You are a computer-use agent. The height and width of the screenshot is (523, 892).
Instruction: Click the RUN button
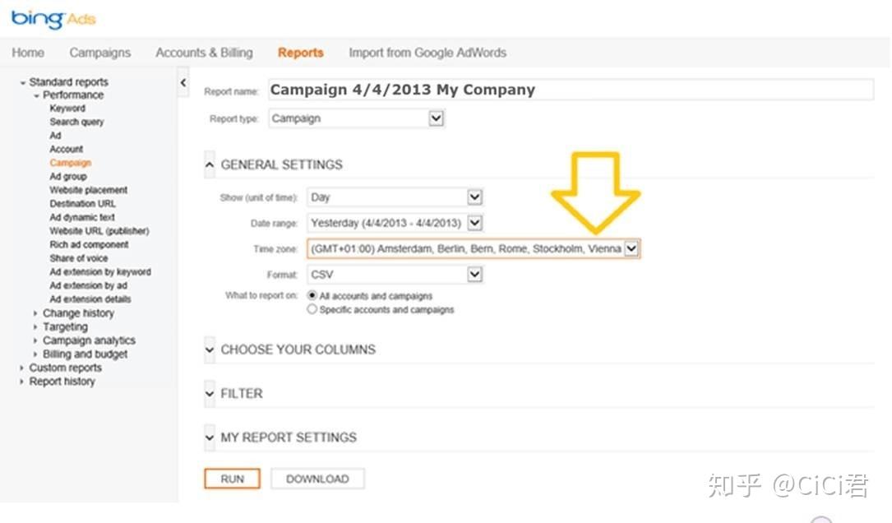click(232, 479)
